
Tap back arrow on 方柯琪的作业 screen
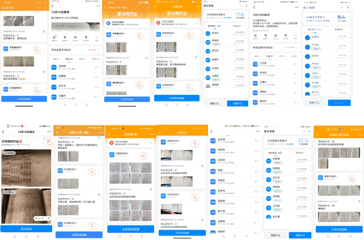3,132
